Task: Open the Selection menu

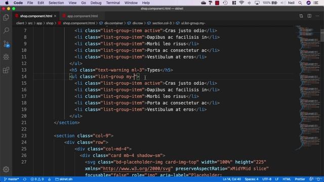Action: [56, 3]
